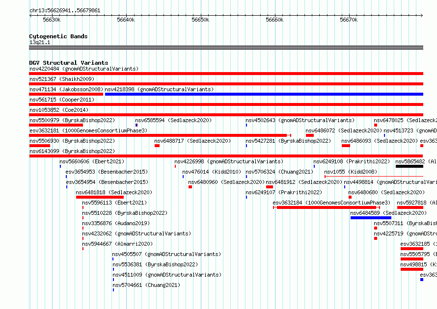
Task: Click the blue nsv4218398 variant bar
Action: click(x=264, y=94)
